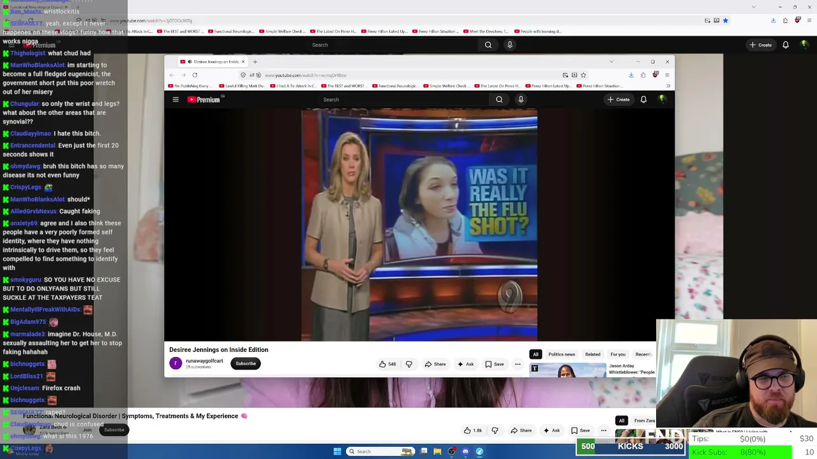The height and width of the screenshot is (459, 817).
Task: Reload page in front browser window
Action: pos(195,75)
